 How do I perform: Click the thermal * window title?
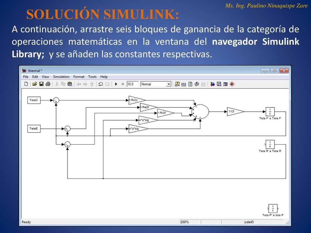click(x=35, y=71)
